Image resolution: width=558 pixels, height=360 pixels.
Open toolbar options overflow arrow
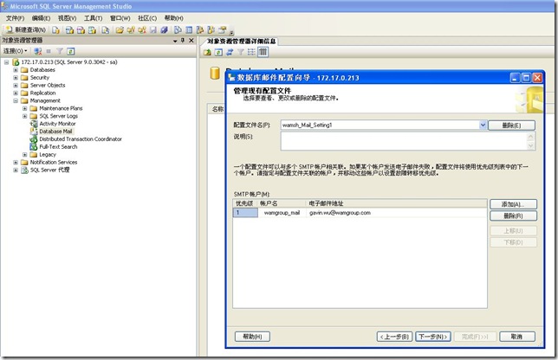(231, 32)
